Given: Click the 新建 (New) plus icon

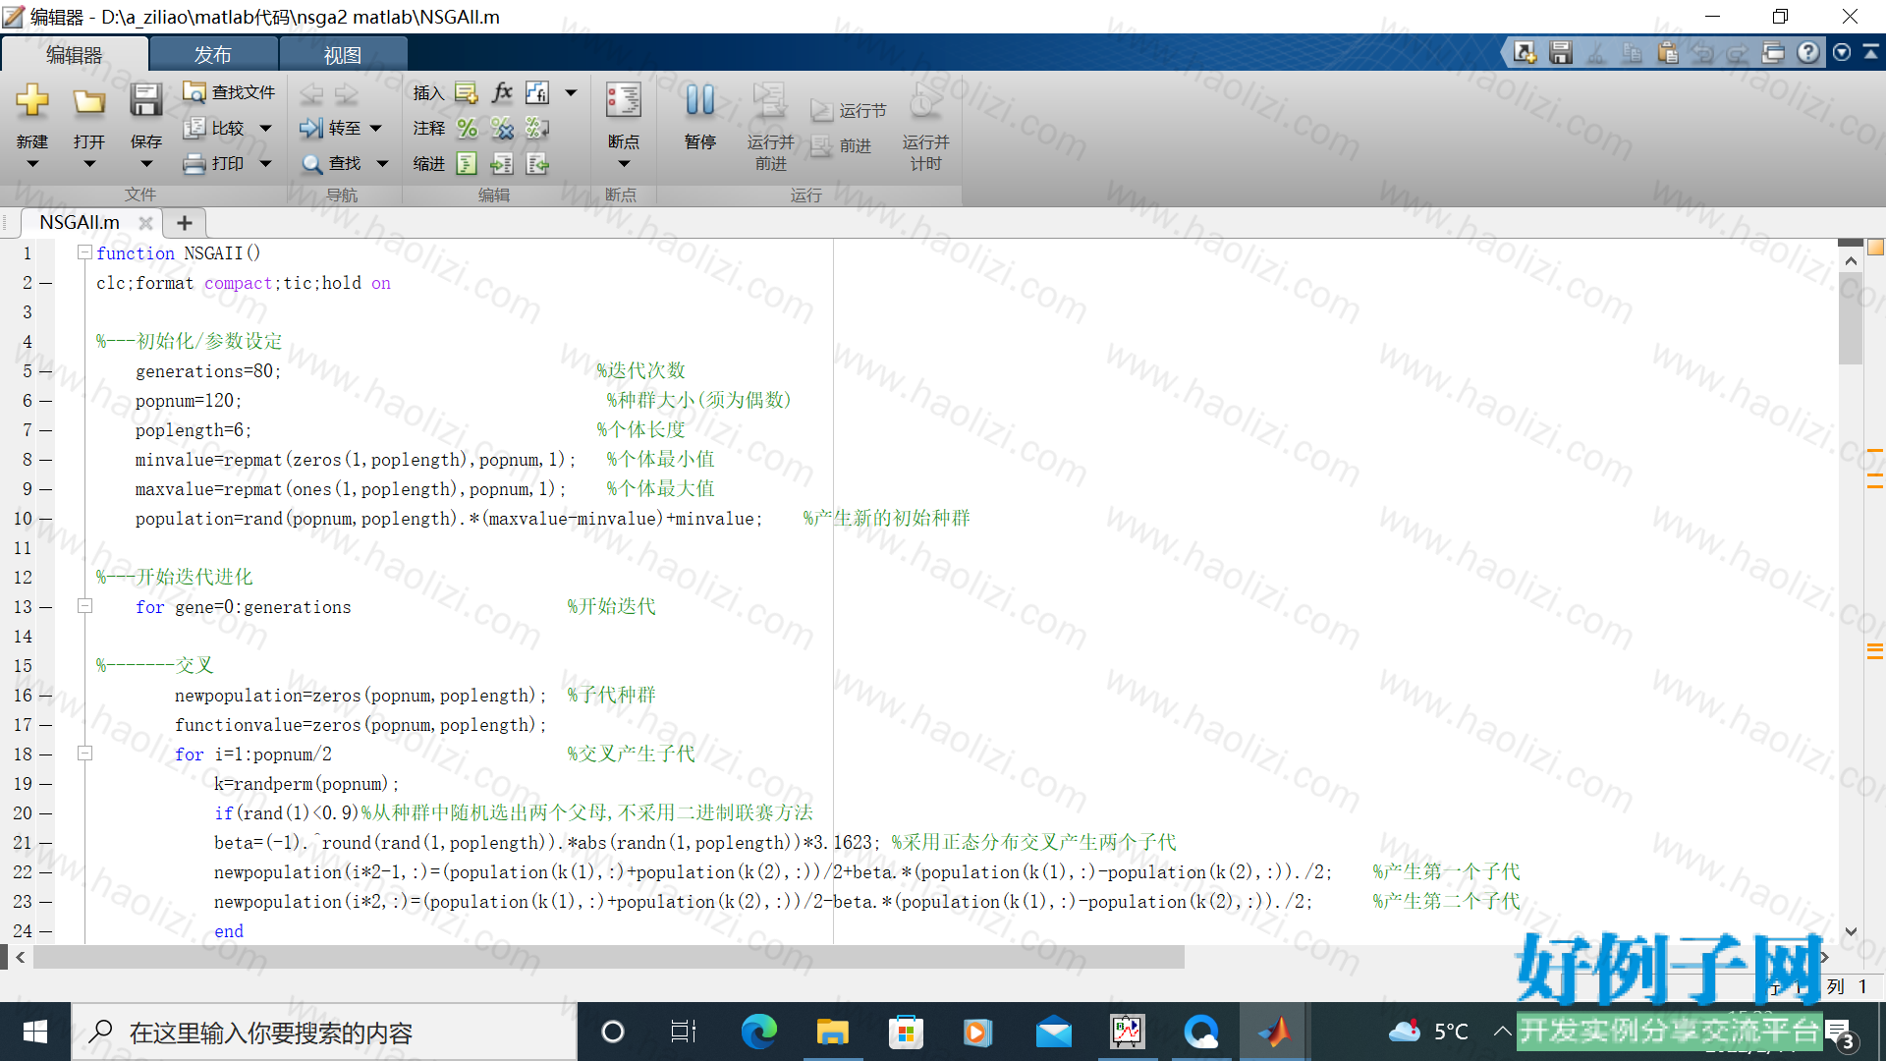Looking at the screenshot, I should point(32,99).
